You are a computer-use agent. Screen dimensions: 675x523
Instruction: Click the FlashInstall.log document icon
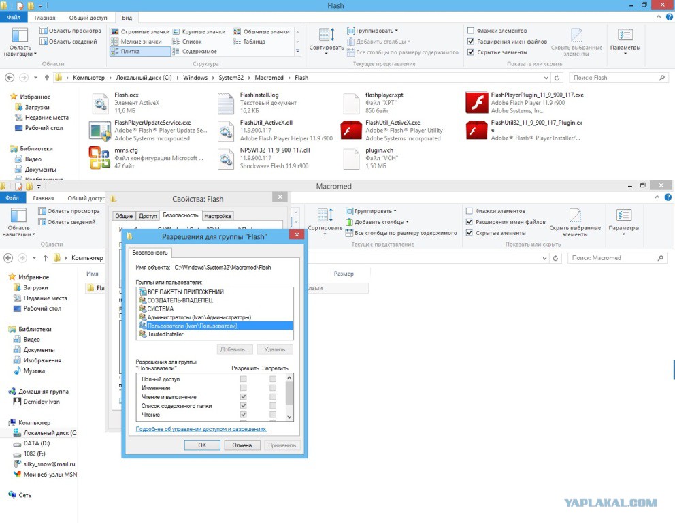coord(226,103)
